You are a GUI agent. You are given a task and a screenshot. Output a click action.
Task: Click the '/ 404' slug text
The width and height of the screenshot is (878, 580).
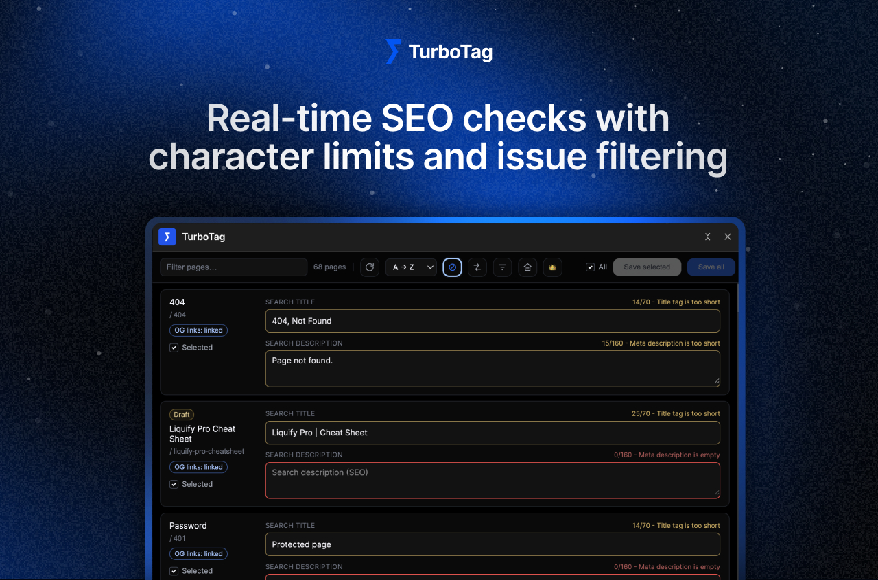point(178,315)
